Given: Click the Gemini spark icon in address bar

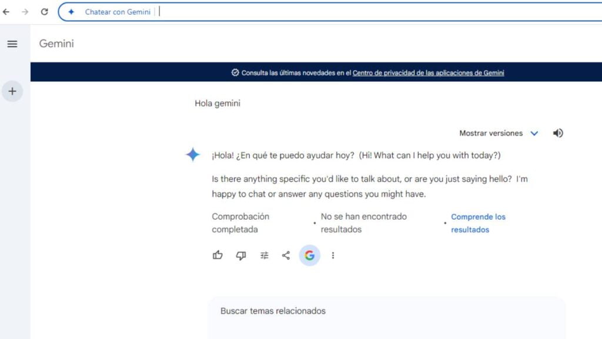Looking at the screenshot, I should [x=71, y=12].
